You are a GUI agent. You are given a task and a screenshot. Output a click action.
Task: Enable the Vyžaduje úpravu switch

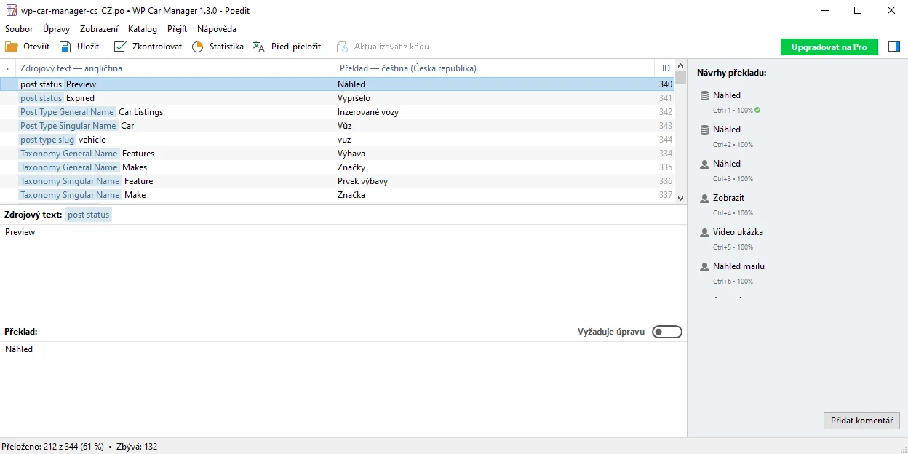tap(666, 331)
